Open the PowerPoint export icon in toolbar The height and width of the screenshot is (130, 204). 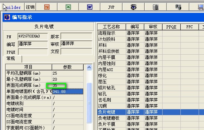click(x=47, y=7)
